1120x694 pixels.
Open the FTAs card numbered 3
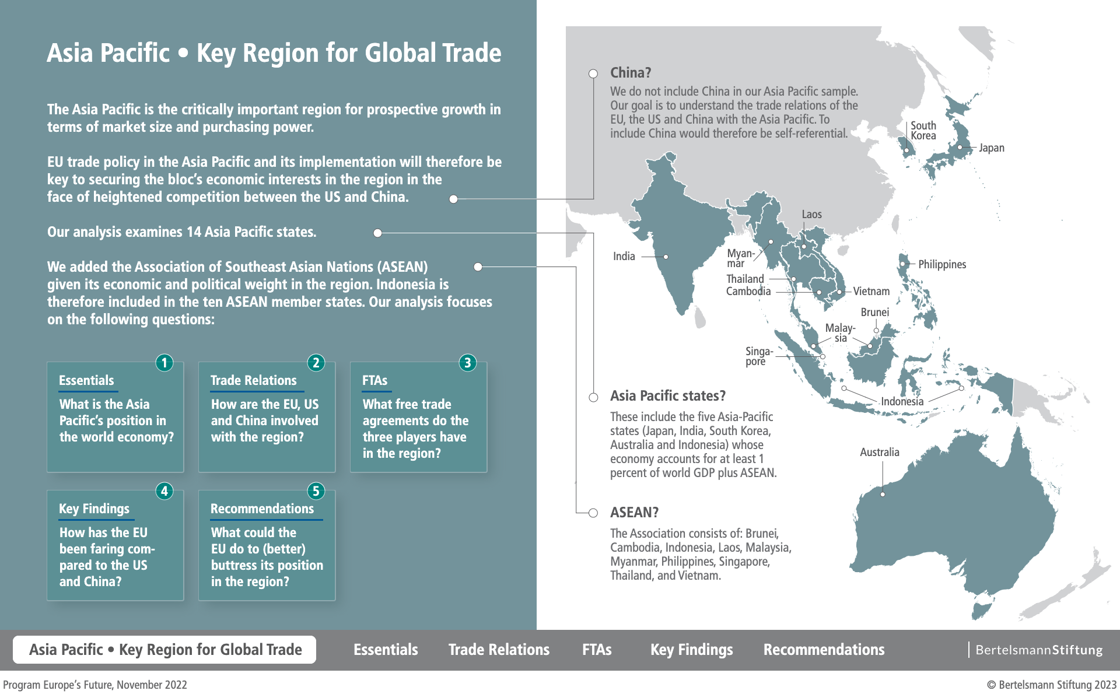[x=419, y=417]
